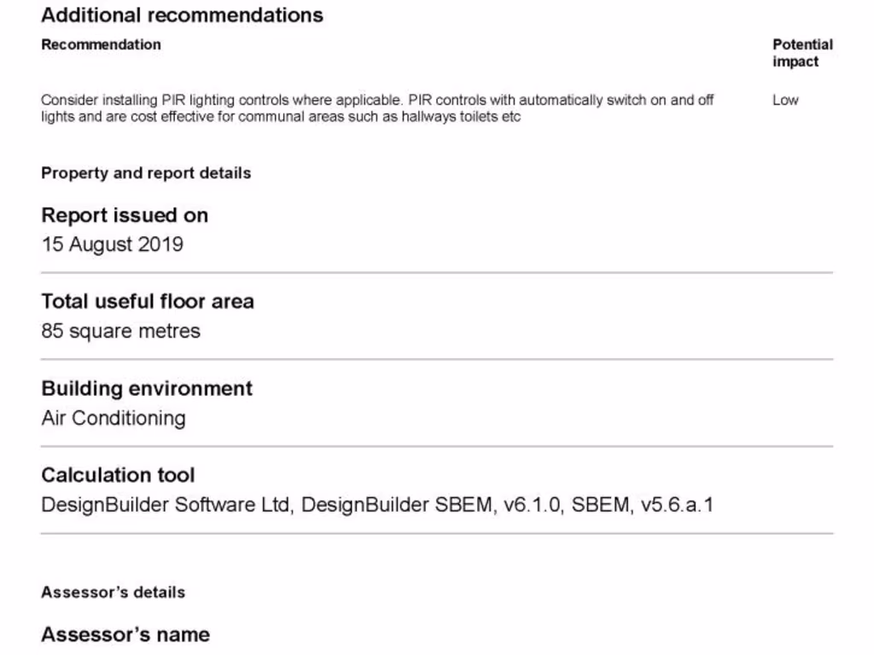Click the Property and report details heading

point(146,173)
